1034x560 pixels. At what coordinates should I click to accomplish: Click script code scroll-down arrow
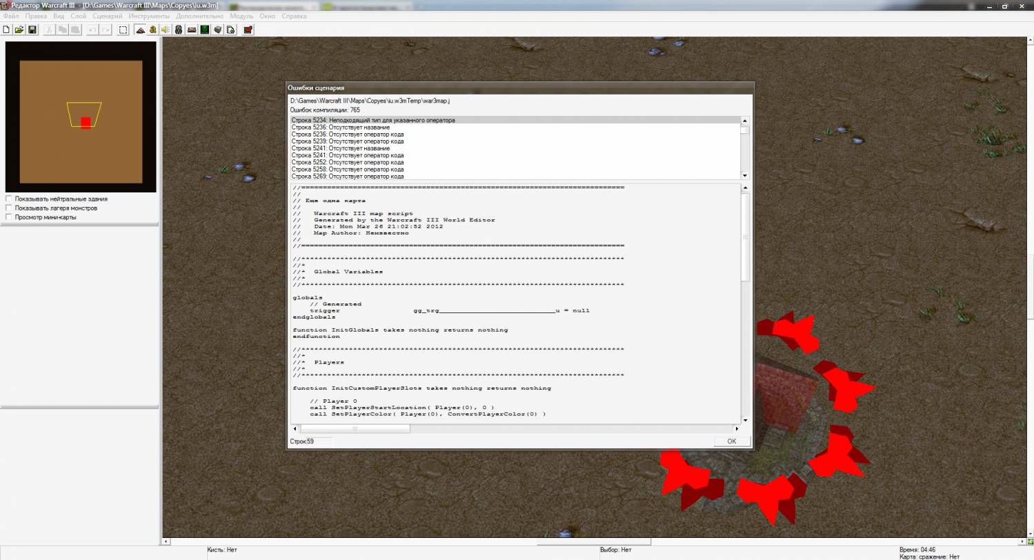(745, 419)
